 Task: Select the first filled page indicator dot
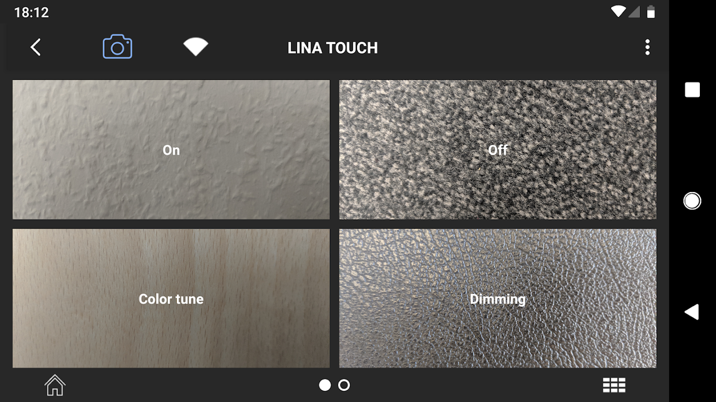325,385
